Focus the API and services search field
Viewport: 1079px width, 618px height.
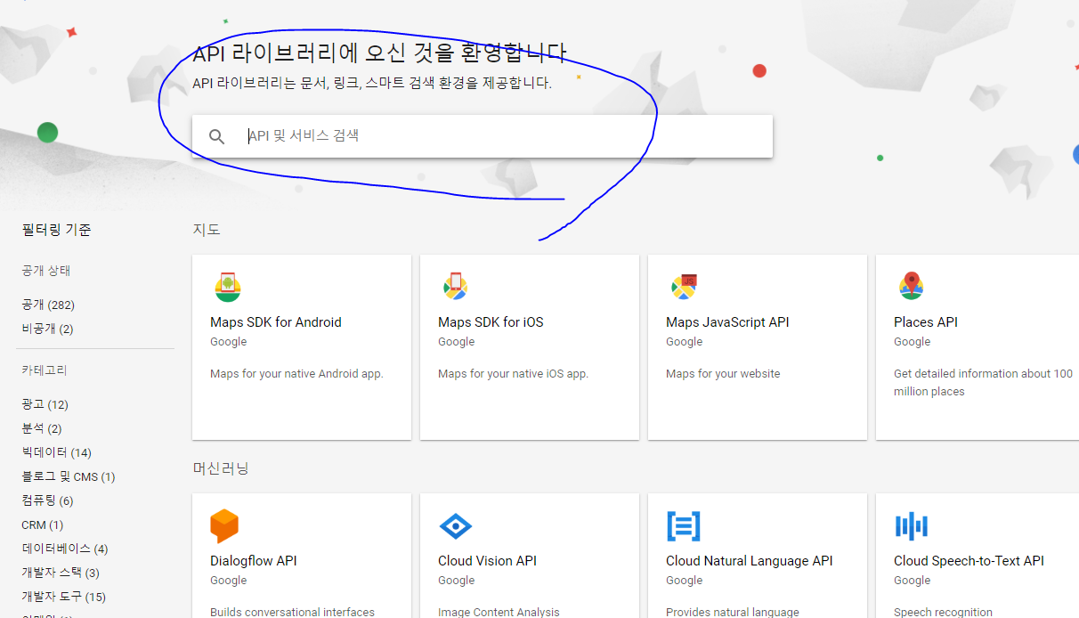point(482,136)
